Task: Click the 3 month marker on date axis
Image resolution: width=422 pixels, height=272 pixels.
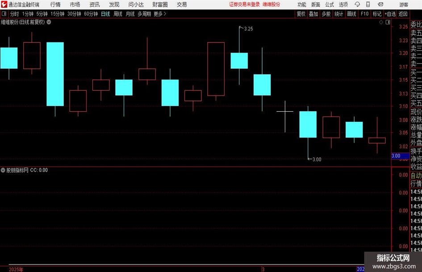Action: click(x=263, y=269)
